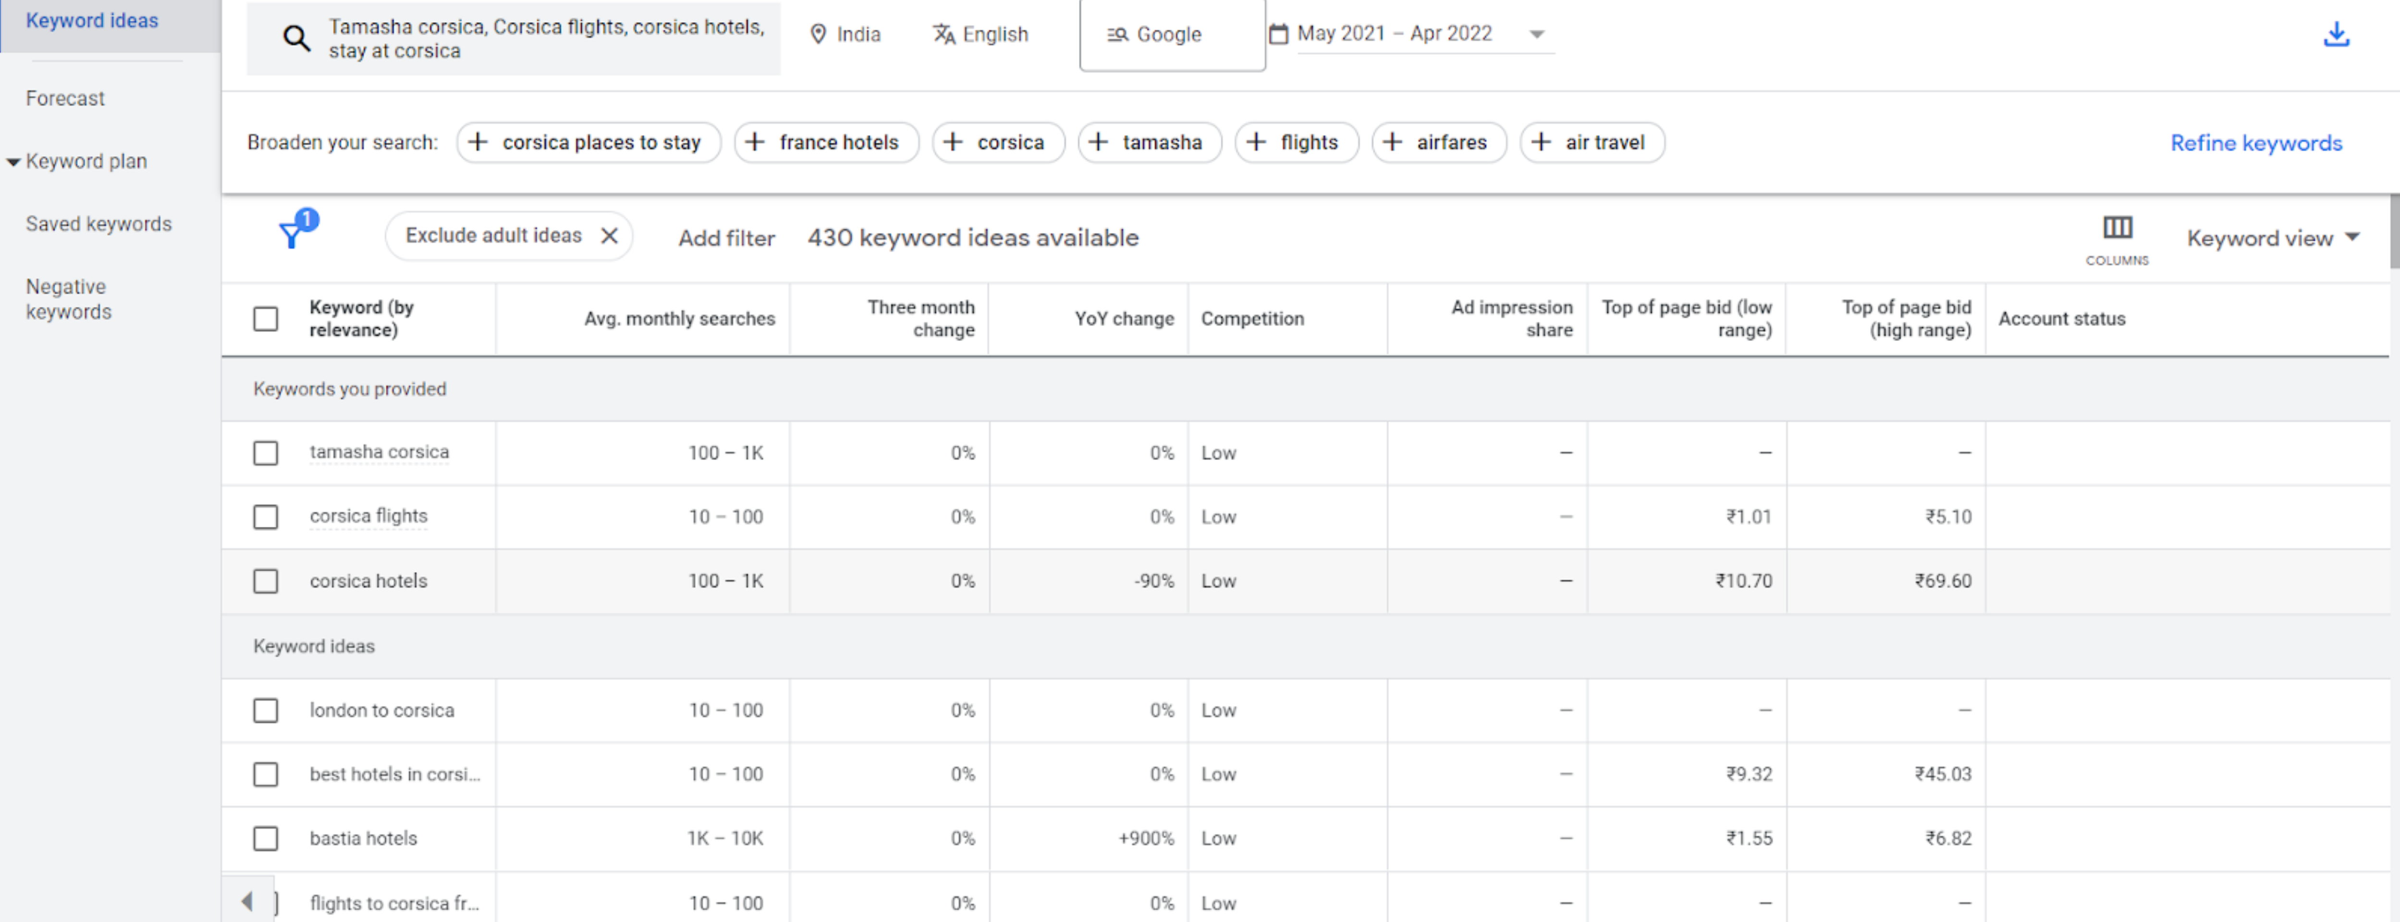Check the 'corsica flights' row checkbox

coord(266,517)
